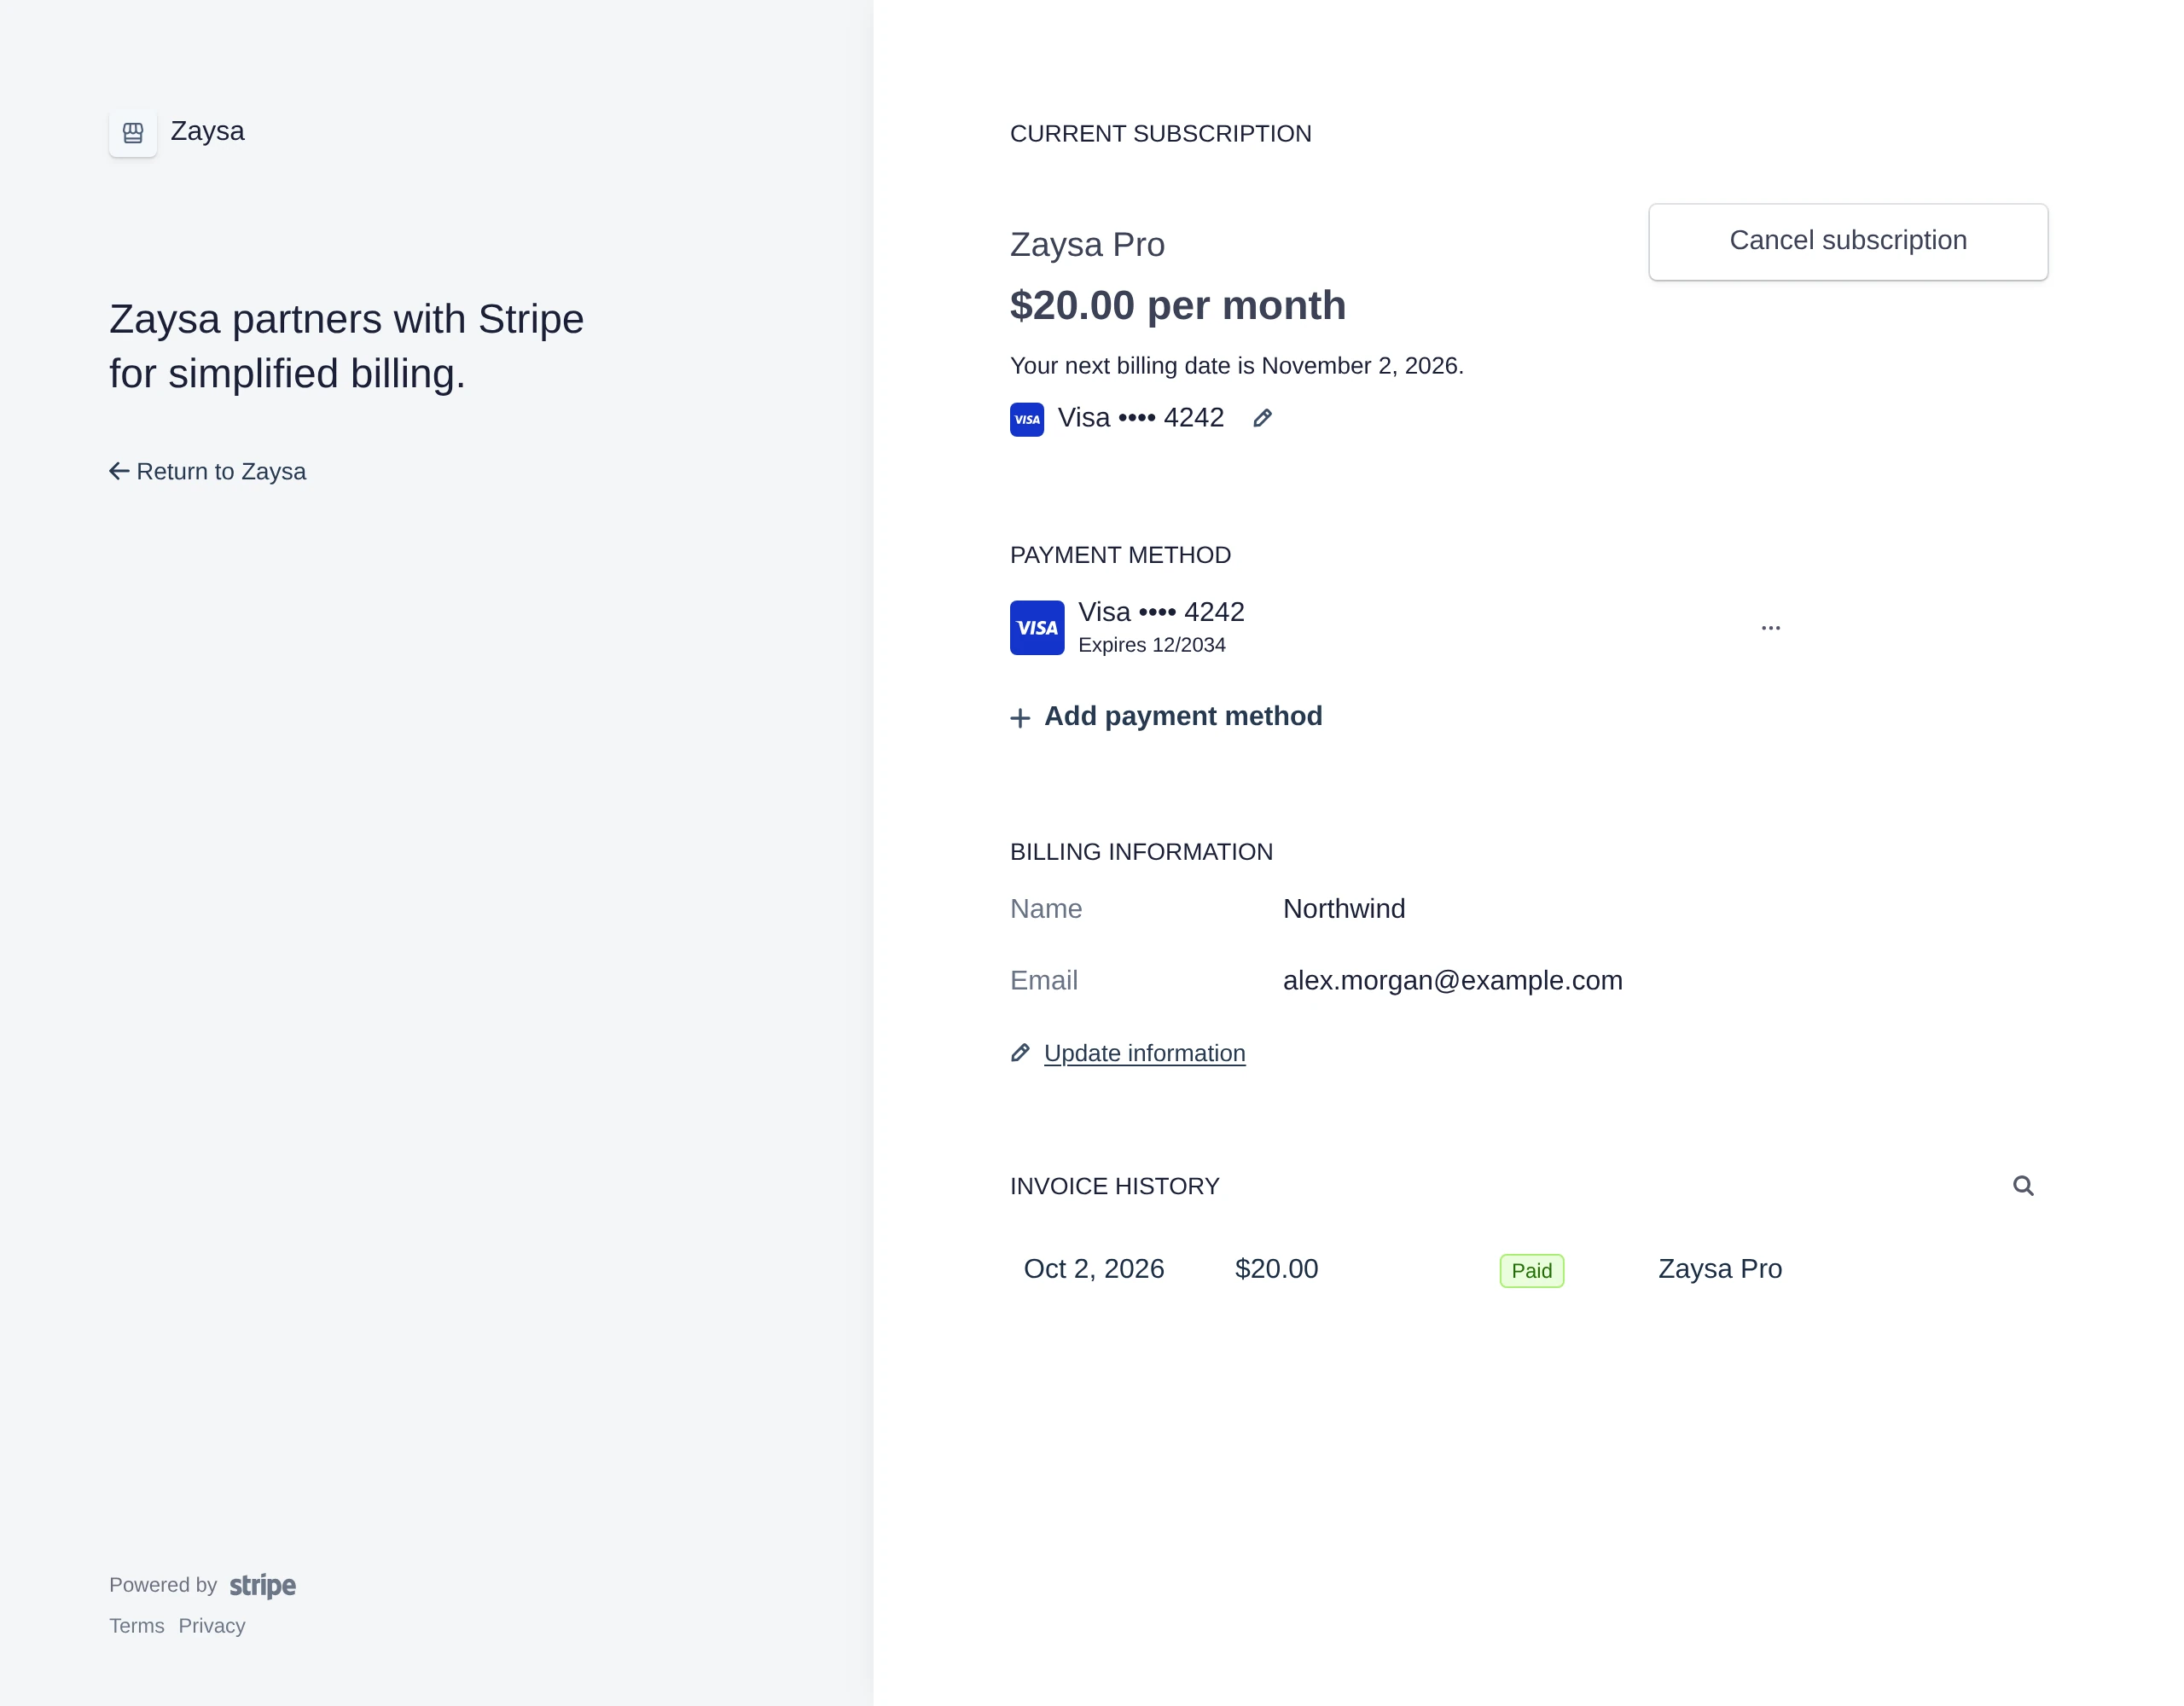The height and width of the screenshot is (1706, 2184).
Task: Click the small Visa badge in current subscription
Action: [1027, 419]
